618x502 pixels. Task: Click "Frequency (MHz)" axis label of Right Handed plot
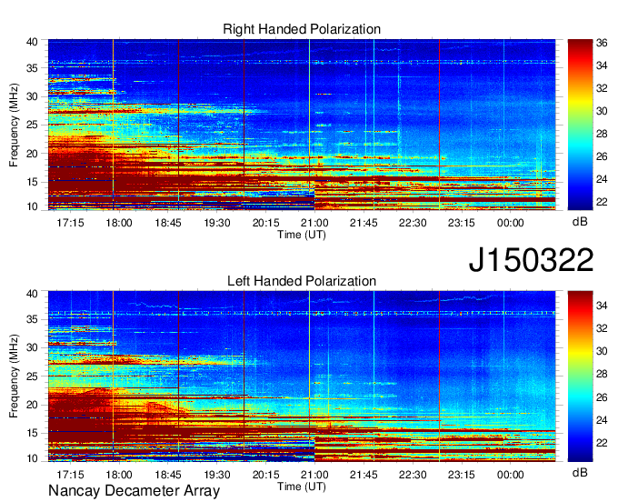14,125
